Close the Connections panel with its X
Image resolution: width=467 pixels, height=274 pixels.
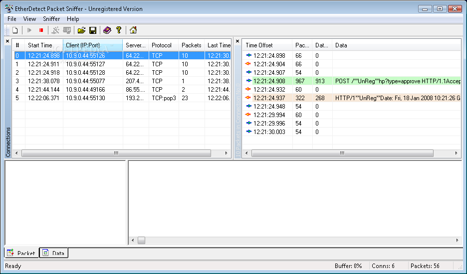coord(8,41)
